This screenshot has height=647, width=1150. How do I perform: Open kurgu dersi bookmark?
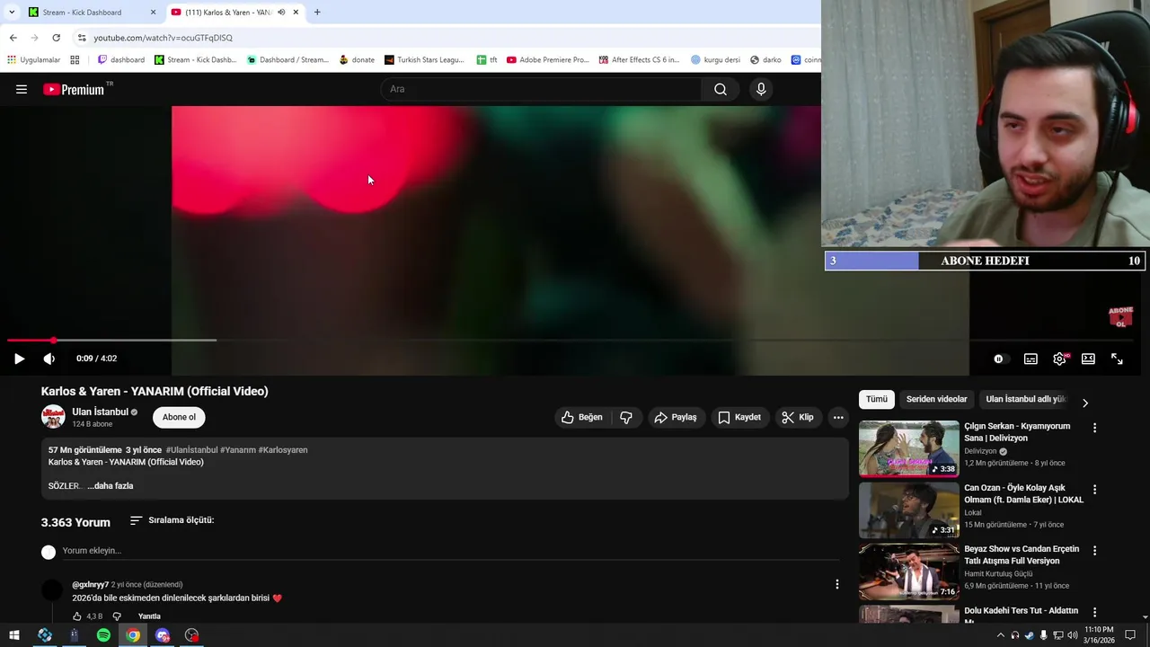[716, 60]
